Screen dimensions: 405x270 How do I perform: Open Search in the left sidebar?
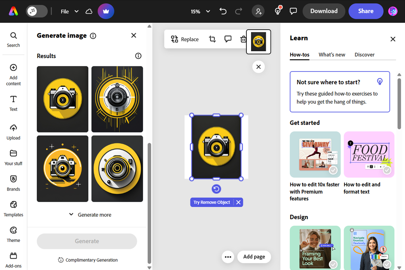point(13,40)
